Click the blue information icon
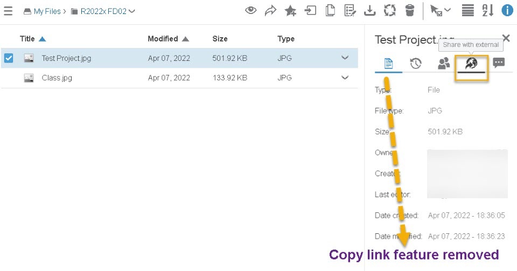Image resolution: width=517 pixels, height=271 pixels. (507, 10)
